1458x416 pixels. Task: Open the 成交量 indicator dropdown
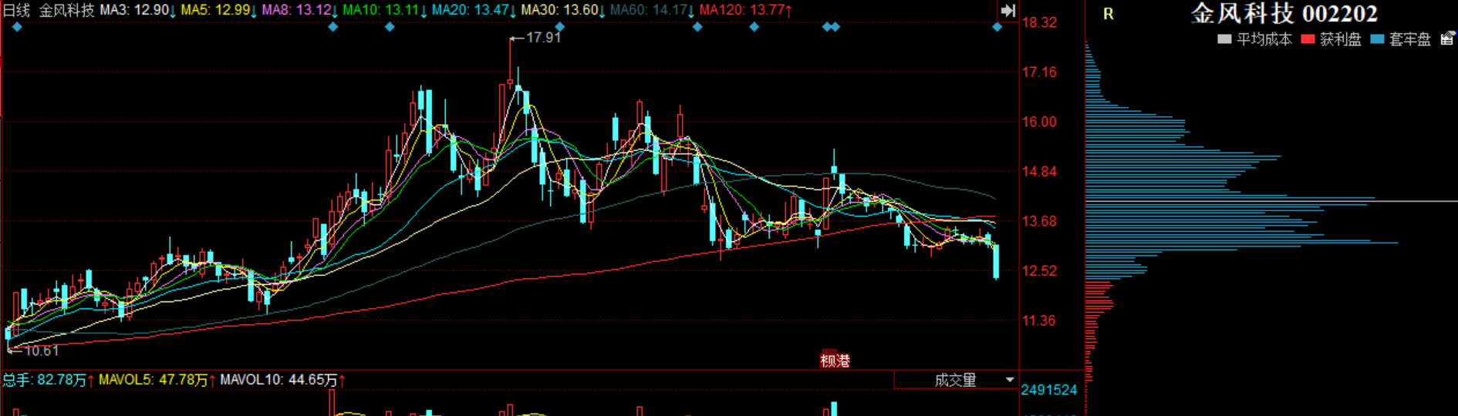(956, 380)
